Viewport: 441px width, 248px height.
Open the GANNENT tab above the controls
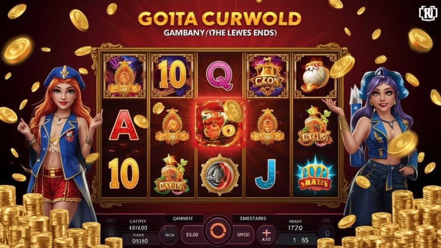[183, 218]
